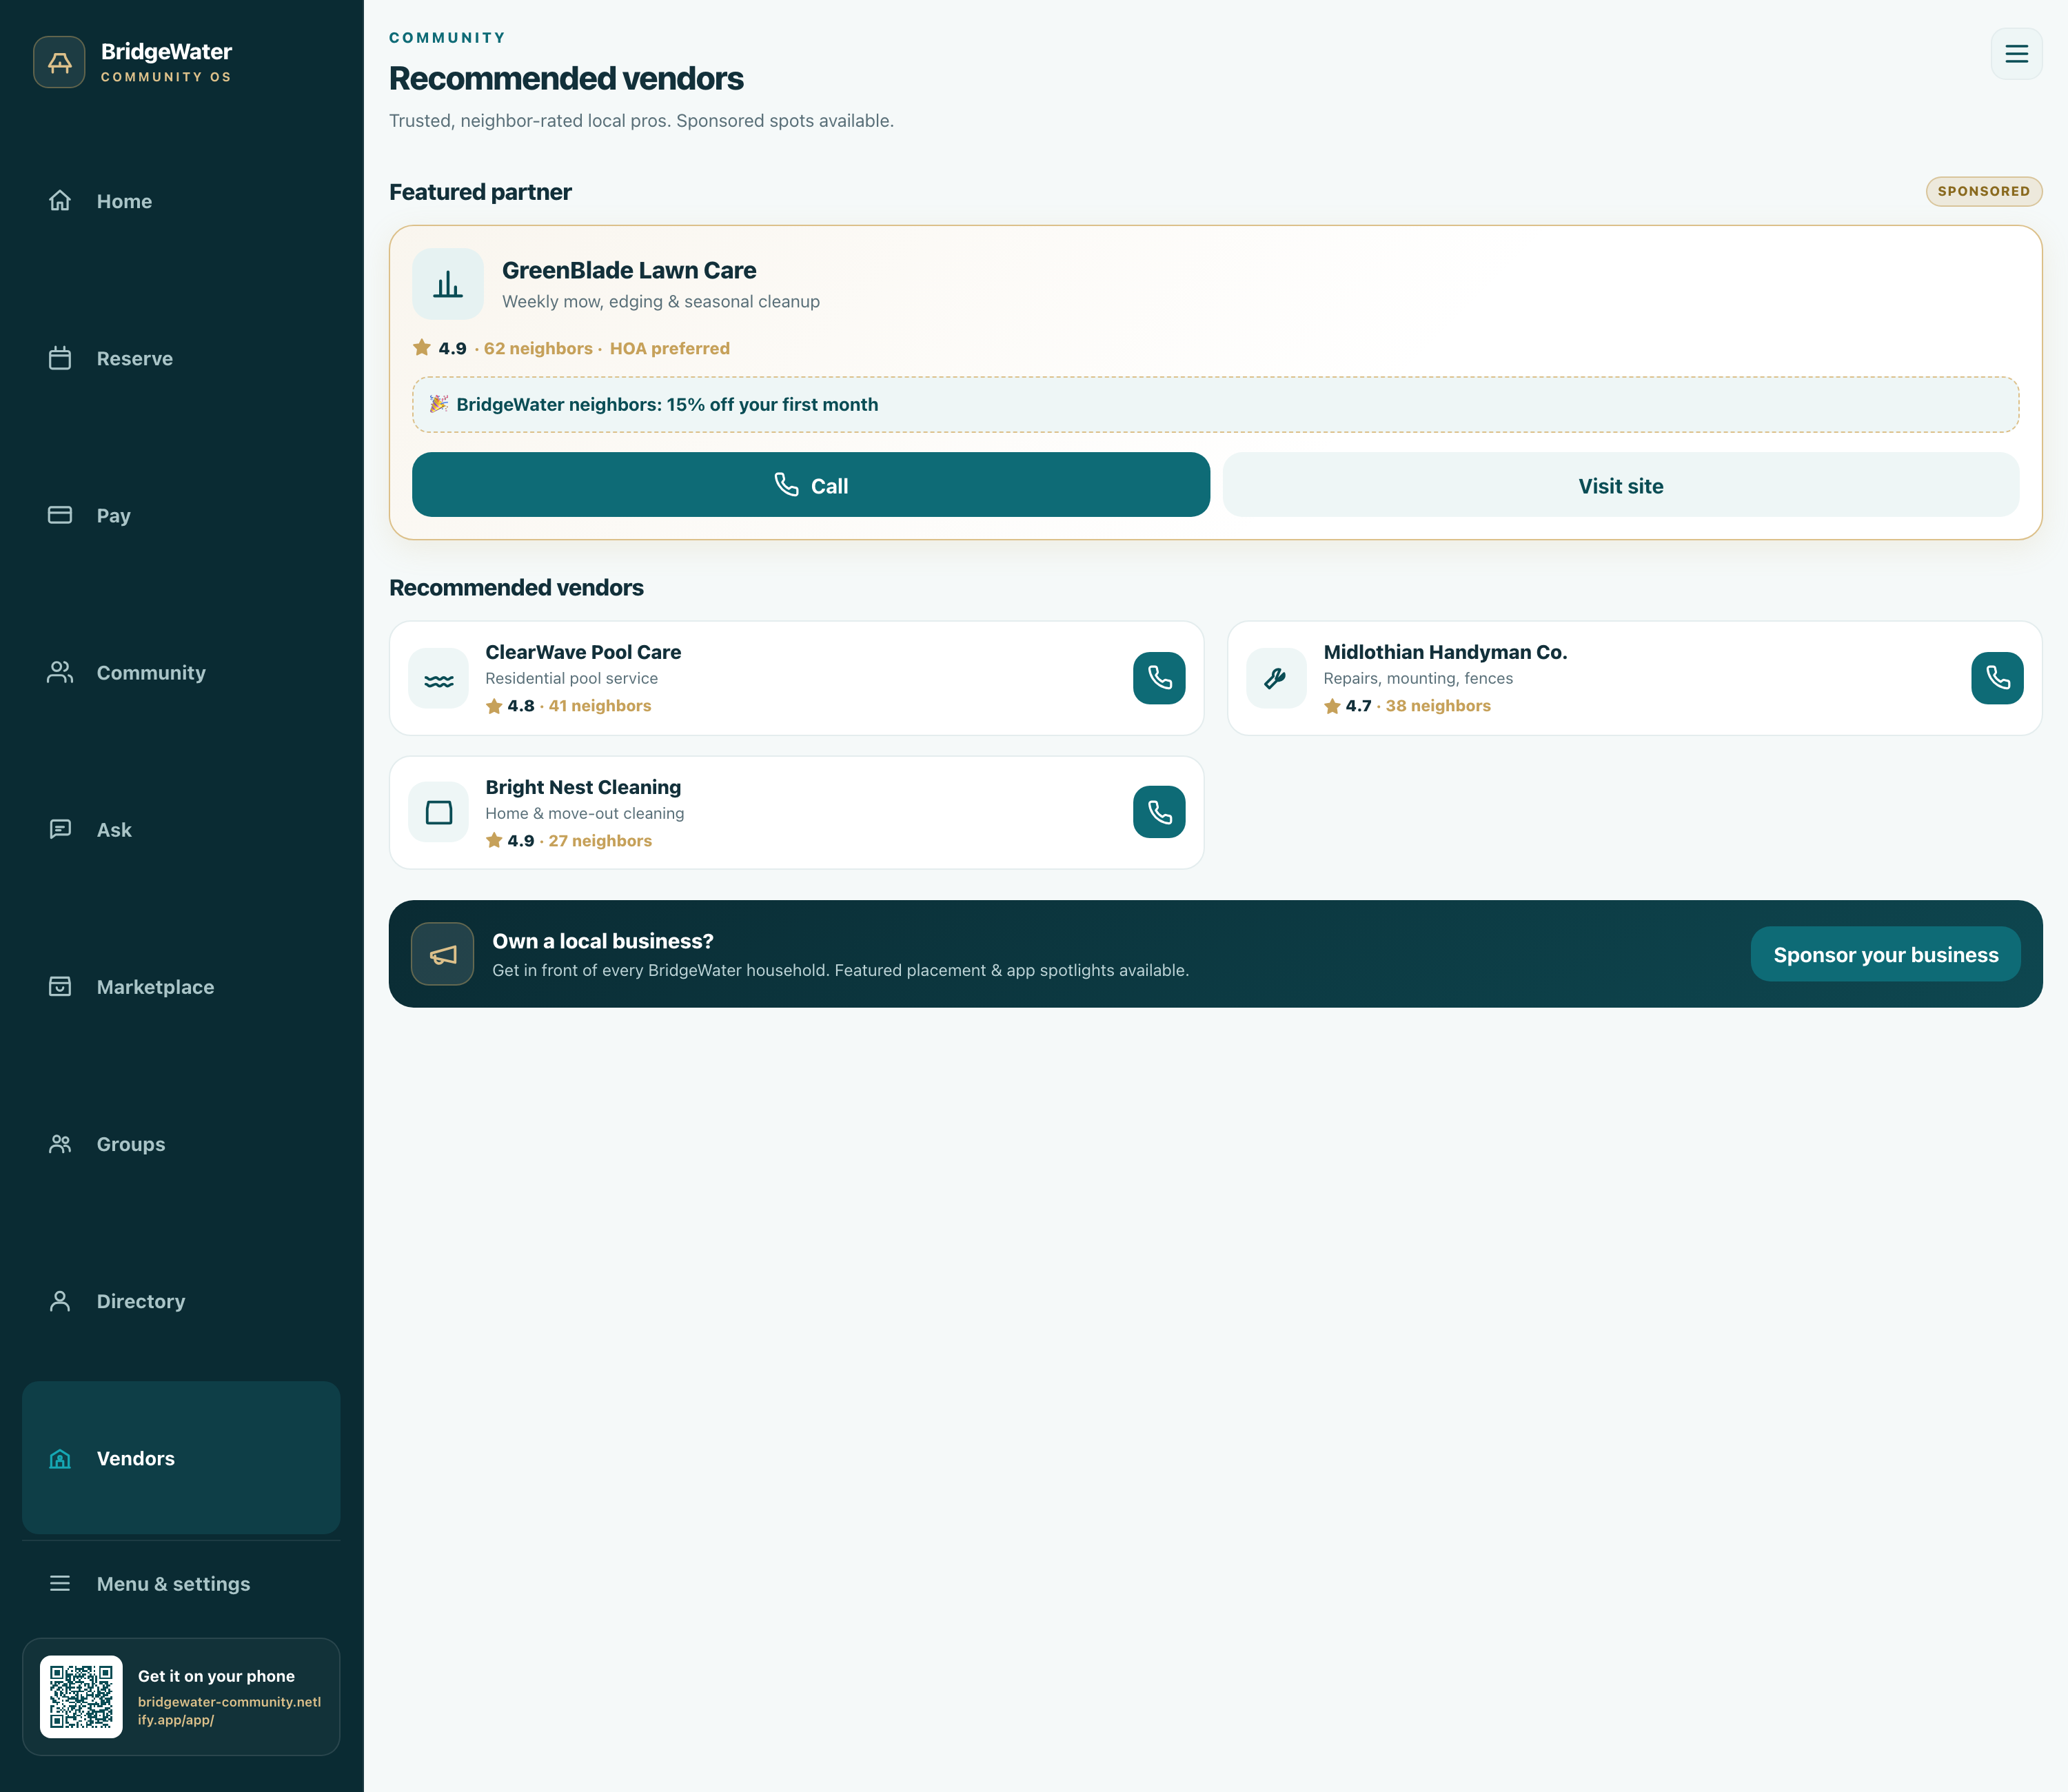Visit site for GreenBlade Lawn Care

coord(1620,485)
